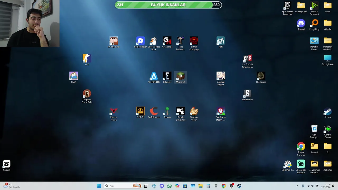The height and width of the screenshot is (190, 338).
Task: Open the Eskişehir shortcut
Action: point(167,77)
